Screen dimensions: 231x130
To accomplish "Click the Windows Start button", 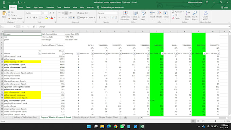I will coord(89,127).
